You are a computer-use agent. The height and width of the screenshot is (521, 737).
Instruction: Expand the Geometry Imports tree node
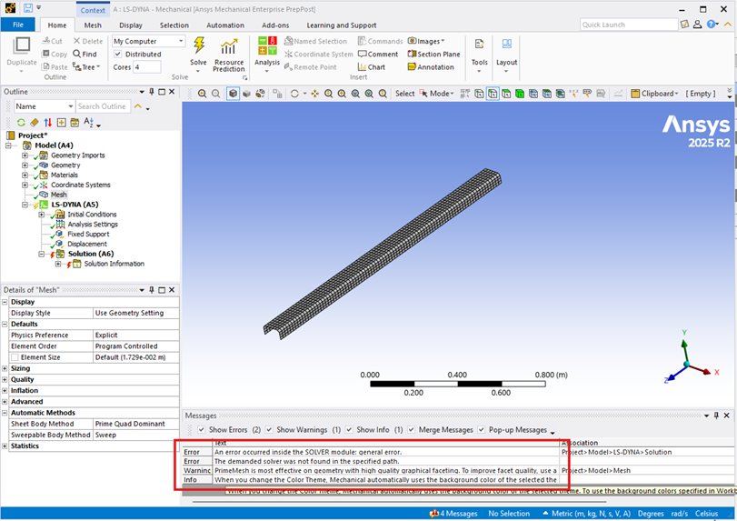pyautogui.click(x=25, y=155)
